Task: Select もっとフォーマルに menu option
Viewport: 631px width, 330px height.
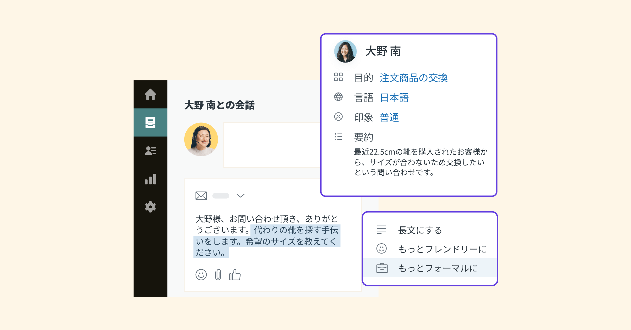Action: point(430,268)
